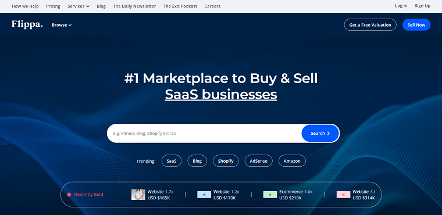This screenshot has width=442, height=215.
Task: Click the 'USD $170K' sold price text
Action: pos(224,198)
